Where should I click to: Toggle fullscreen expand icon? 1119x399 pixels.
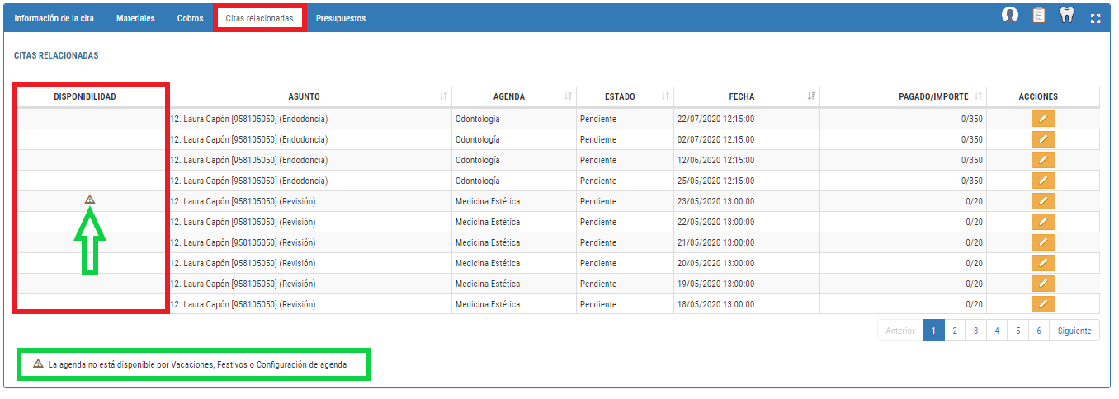(1096, 18)
